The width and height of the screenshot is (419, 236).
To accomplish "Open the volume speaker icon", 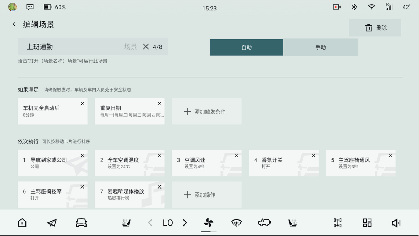I will pos(396,223).
